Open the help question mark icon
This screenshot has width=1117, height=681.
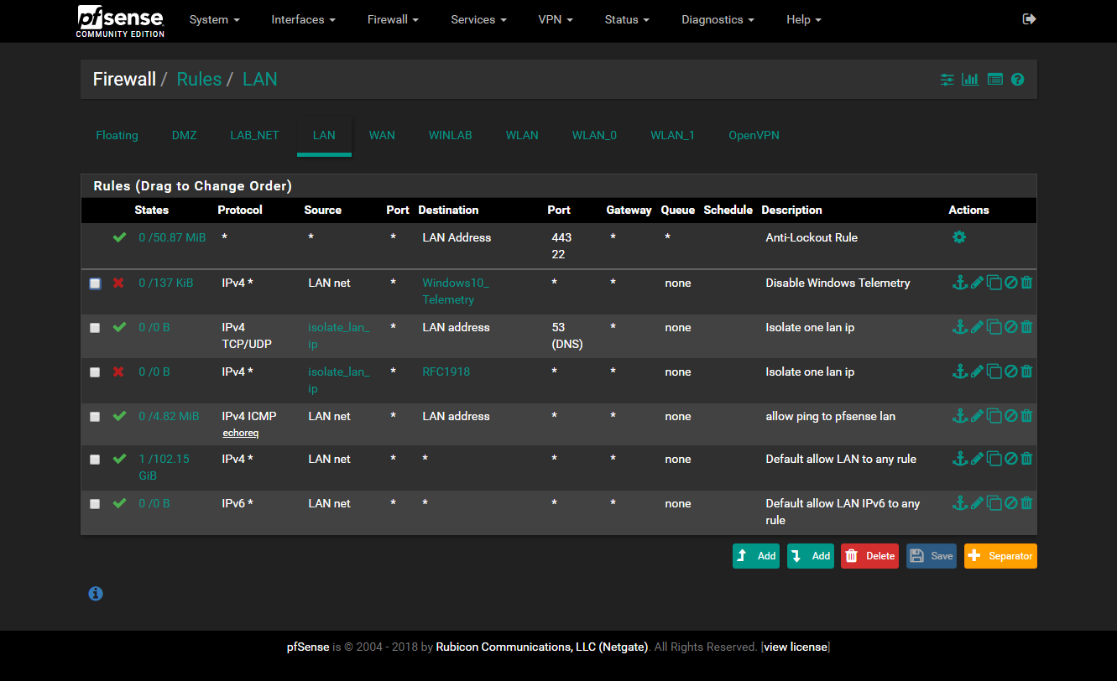[1017, 80]
